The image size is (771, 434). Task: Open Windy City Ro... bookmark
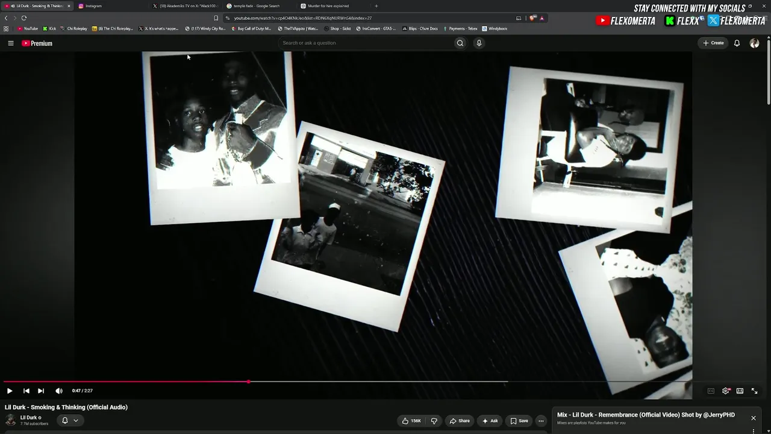(x=205, y=28)
